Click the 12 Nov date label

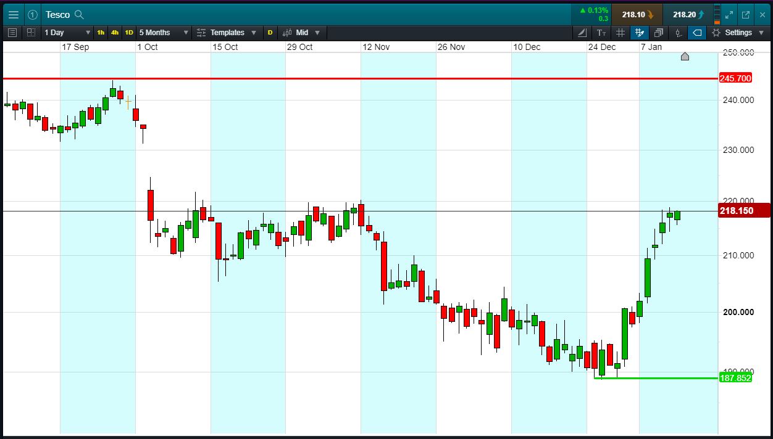[x=376, y=47]
